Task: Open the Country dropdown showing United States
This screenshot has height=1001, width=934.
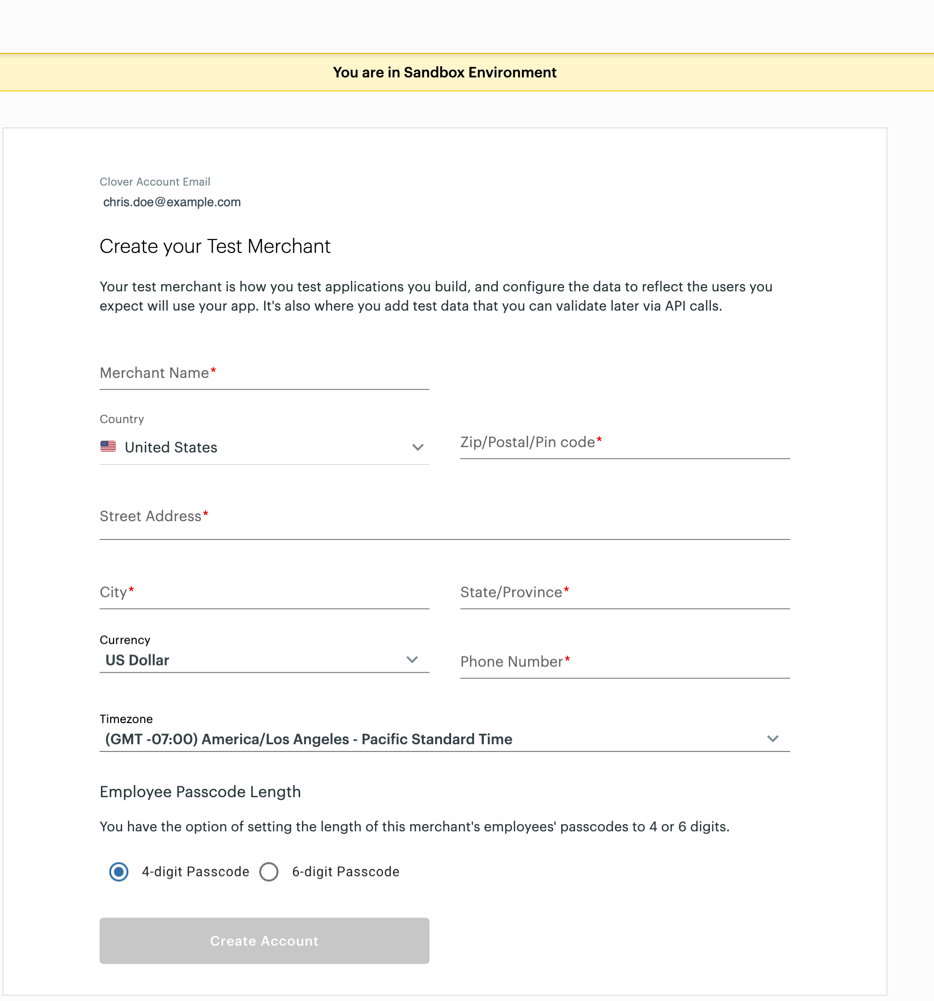Action: [264, 447]
